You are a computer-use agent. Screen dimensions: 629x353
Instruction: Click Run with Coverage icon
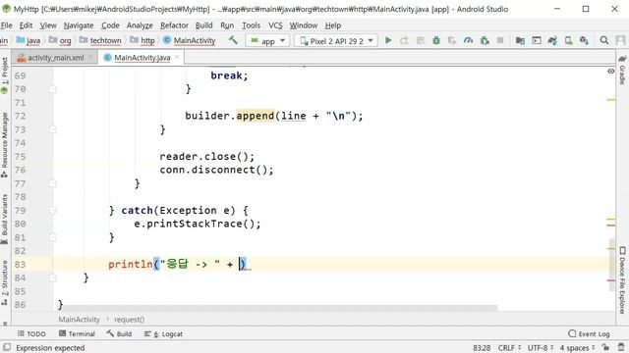coord(452,40)
